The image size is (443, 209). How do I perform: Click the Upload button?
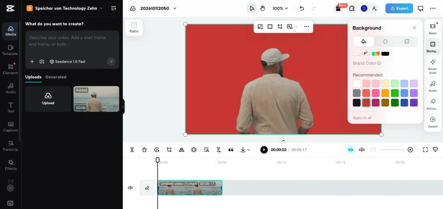click(x=48, y=99)
